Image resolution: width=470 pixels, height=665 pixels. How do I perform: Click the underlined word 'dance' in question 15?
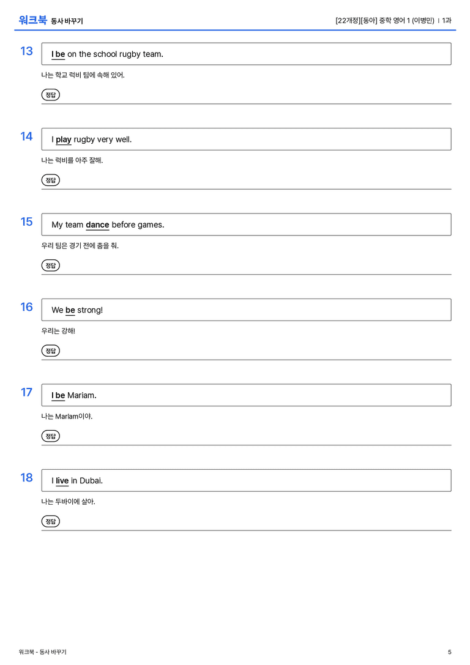97,225
